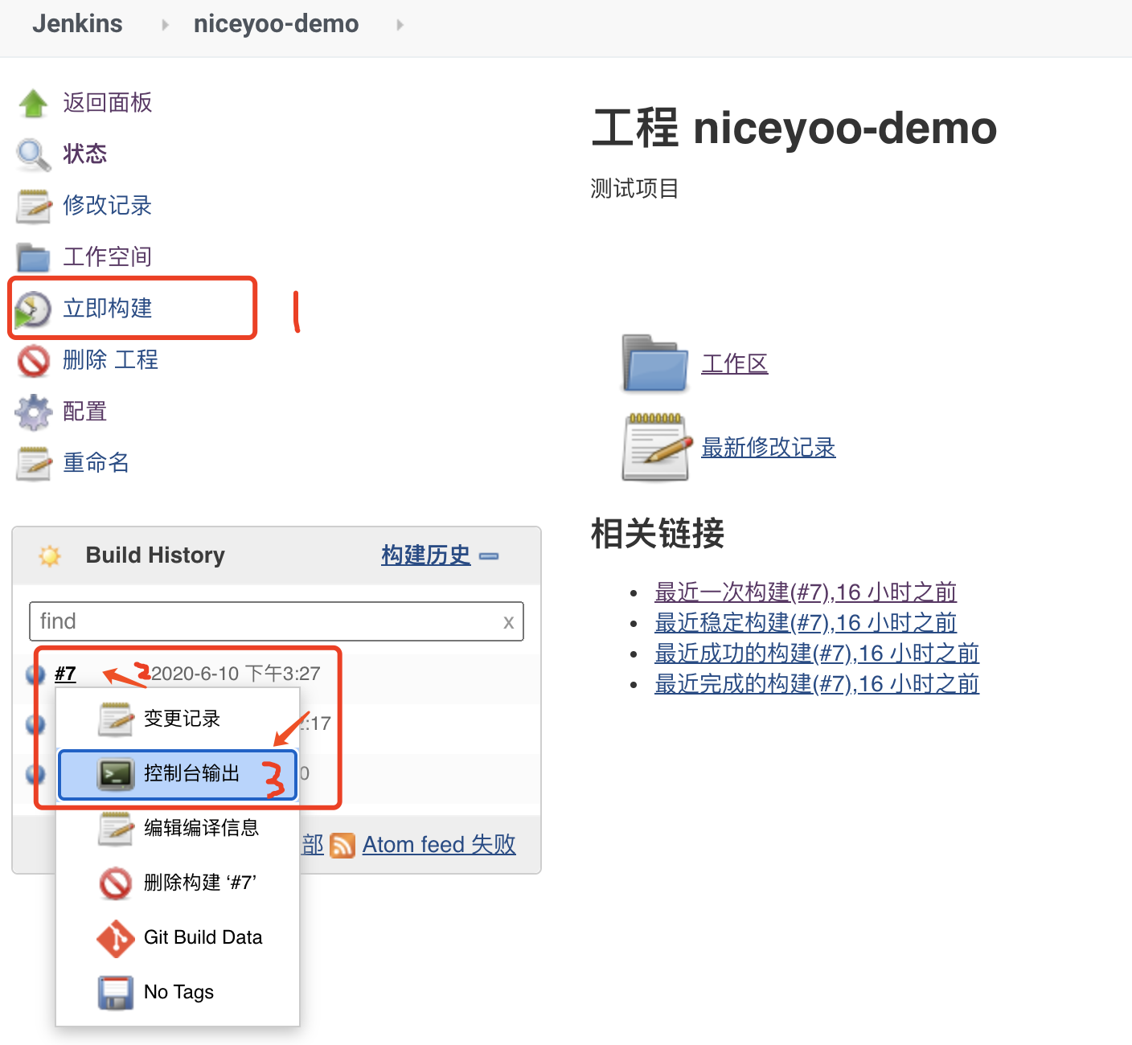This screenshot has width=1132, height=1045.
Task: Click the notepad icon beside 变更记录
Action: tap(116, 719)
